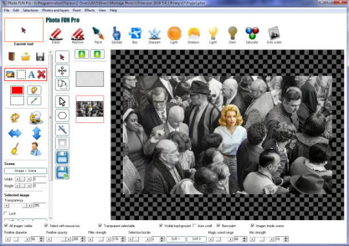Image resolution: width=349 pixels, height=246 pixels.
Task: Select the crowd photo layer thumbnail
Action: coord(90,109)
